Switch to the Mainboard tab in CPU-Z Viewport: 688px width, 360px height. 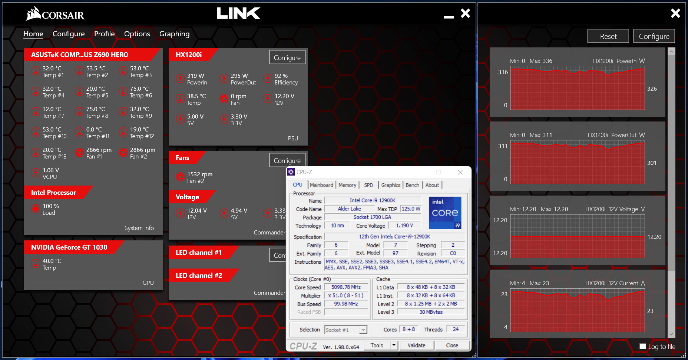(321, 185)
